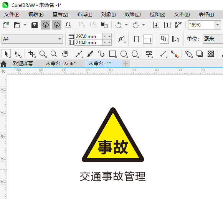Click the cloud download icon
223x199 pixels.
coord(46,25)
